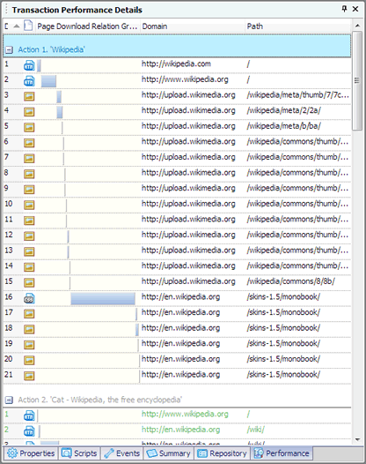Pin the Transaction Performance Details panel
Viewport: 366px width, 464px height.
coord(344,9)
